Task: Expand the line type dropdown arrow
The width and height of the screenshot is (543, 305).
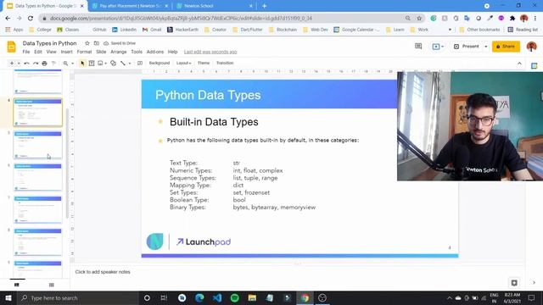Action: [x=130, y=64]
